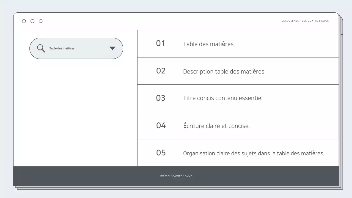Click the number 01 step indicator

[x=161, y=43]
